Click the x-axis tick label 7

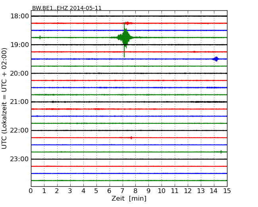pos(122,191)
